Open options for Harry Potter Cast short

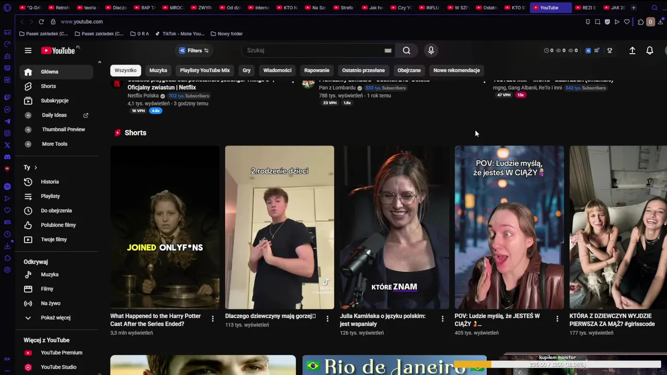click(x=213, y=319)
